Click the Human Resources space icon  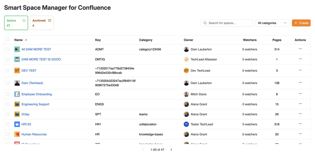17,134
